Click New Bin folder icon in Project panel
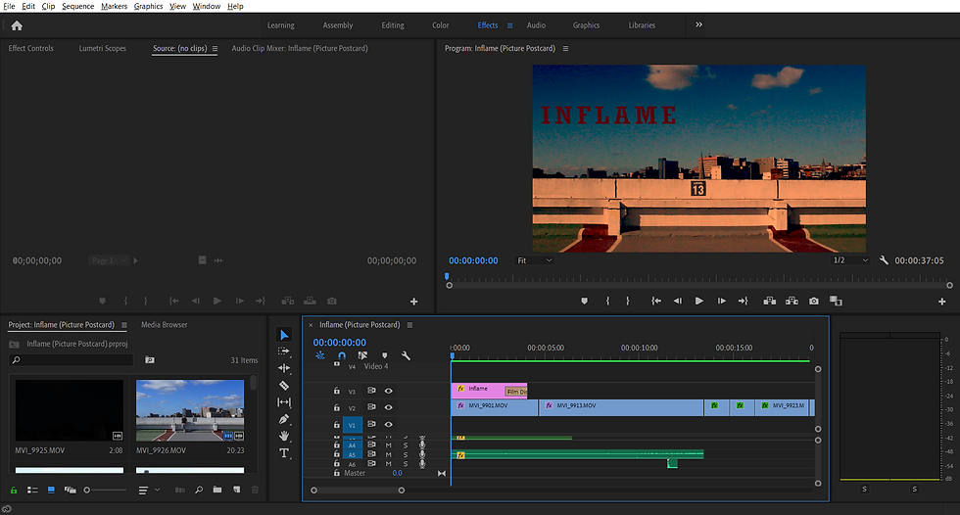The image size is (960, 515). click(217, 490)
